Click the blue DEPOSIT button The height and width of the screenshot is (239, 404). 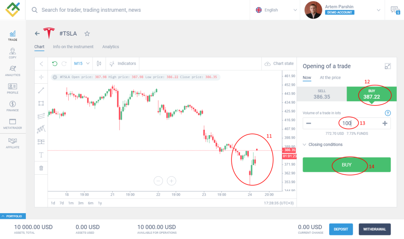click(341, 229)
